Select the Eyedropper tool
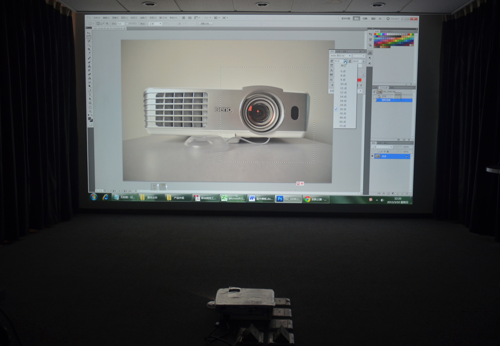500x346 pixels. [89, 54]
